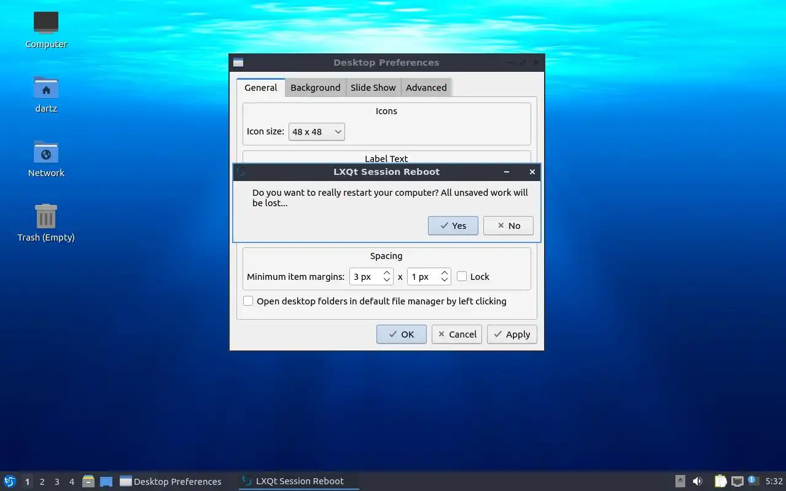Decline the restart by clicking No
Viewport: 786px width, 491px height.
[x=508, y=226]
